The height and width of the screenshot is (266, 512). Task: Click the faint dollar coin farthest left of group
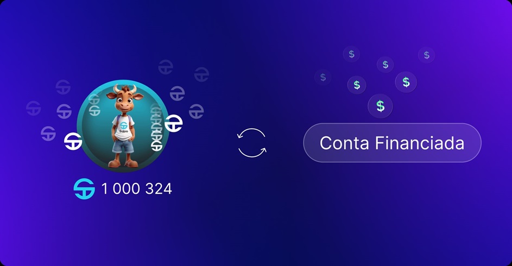(323, 77)
